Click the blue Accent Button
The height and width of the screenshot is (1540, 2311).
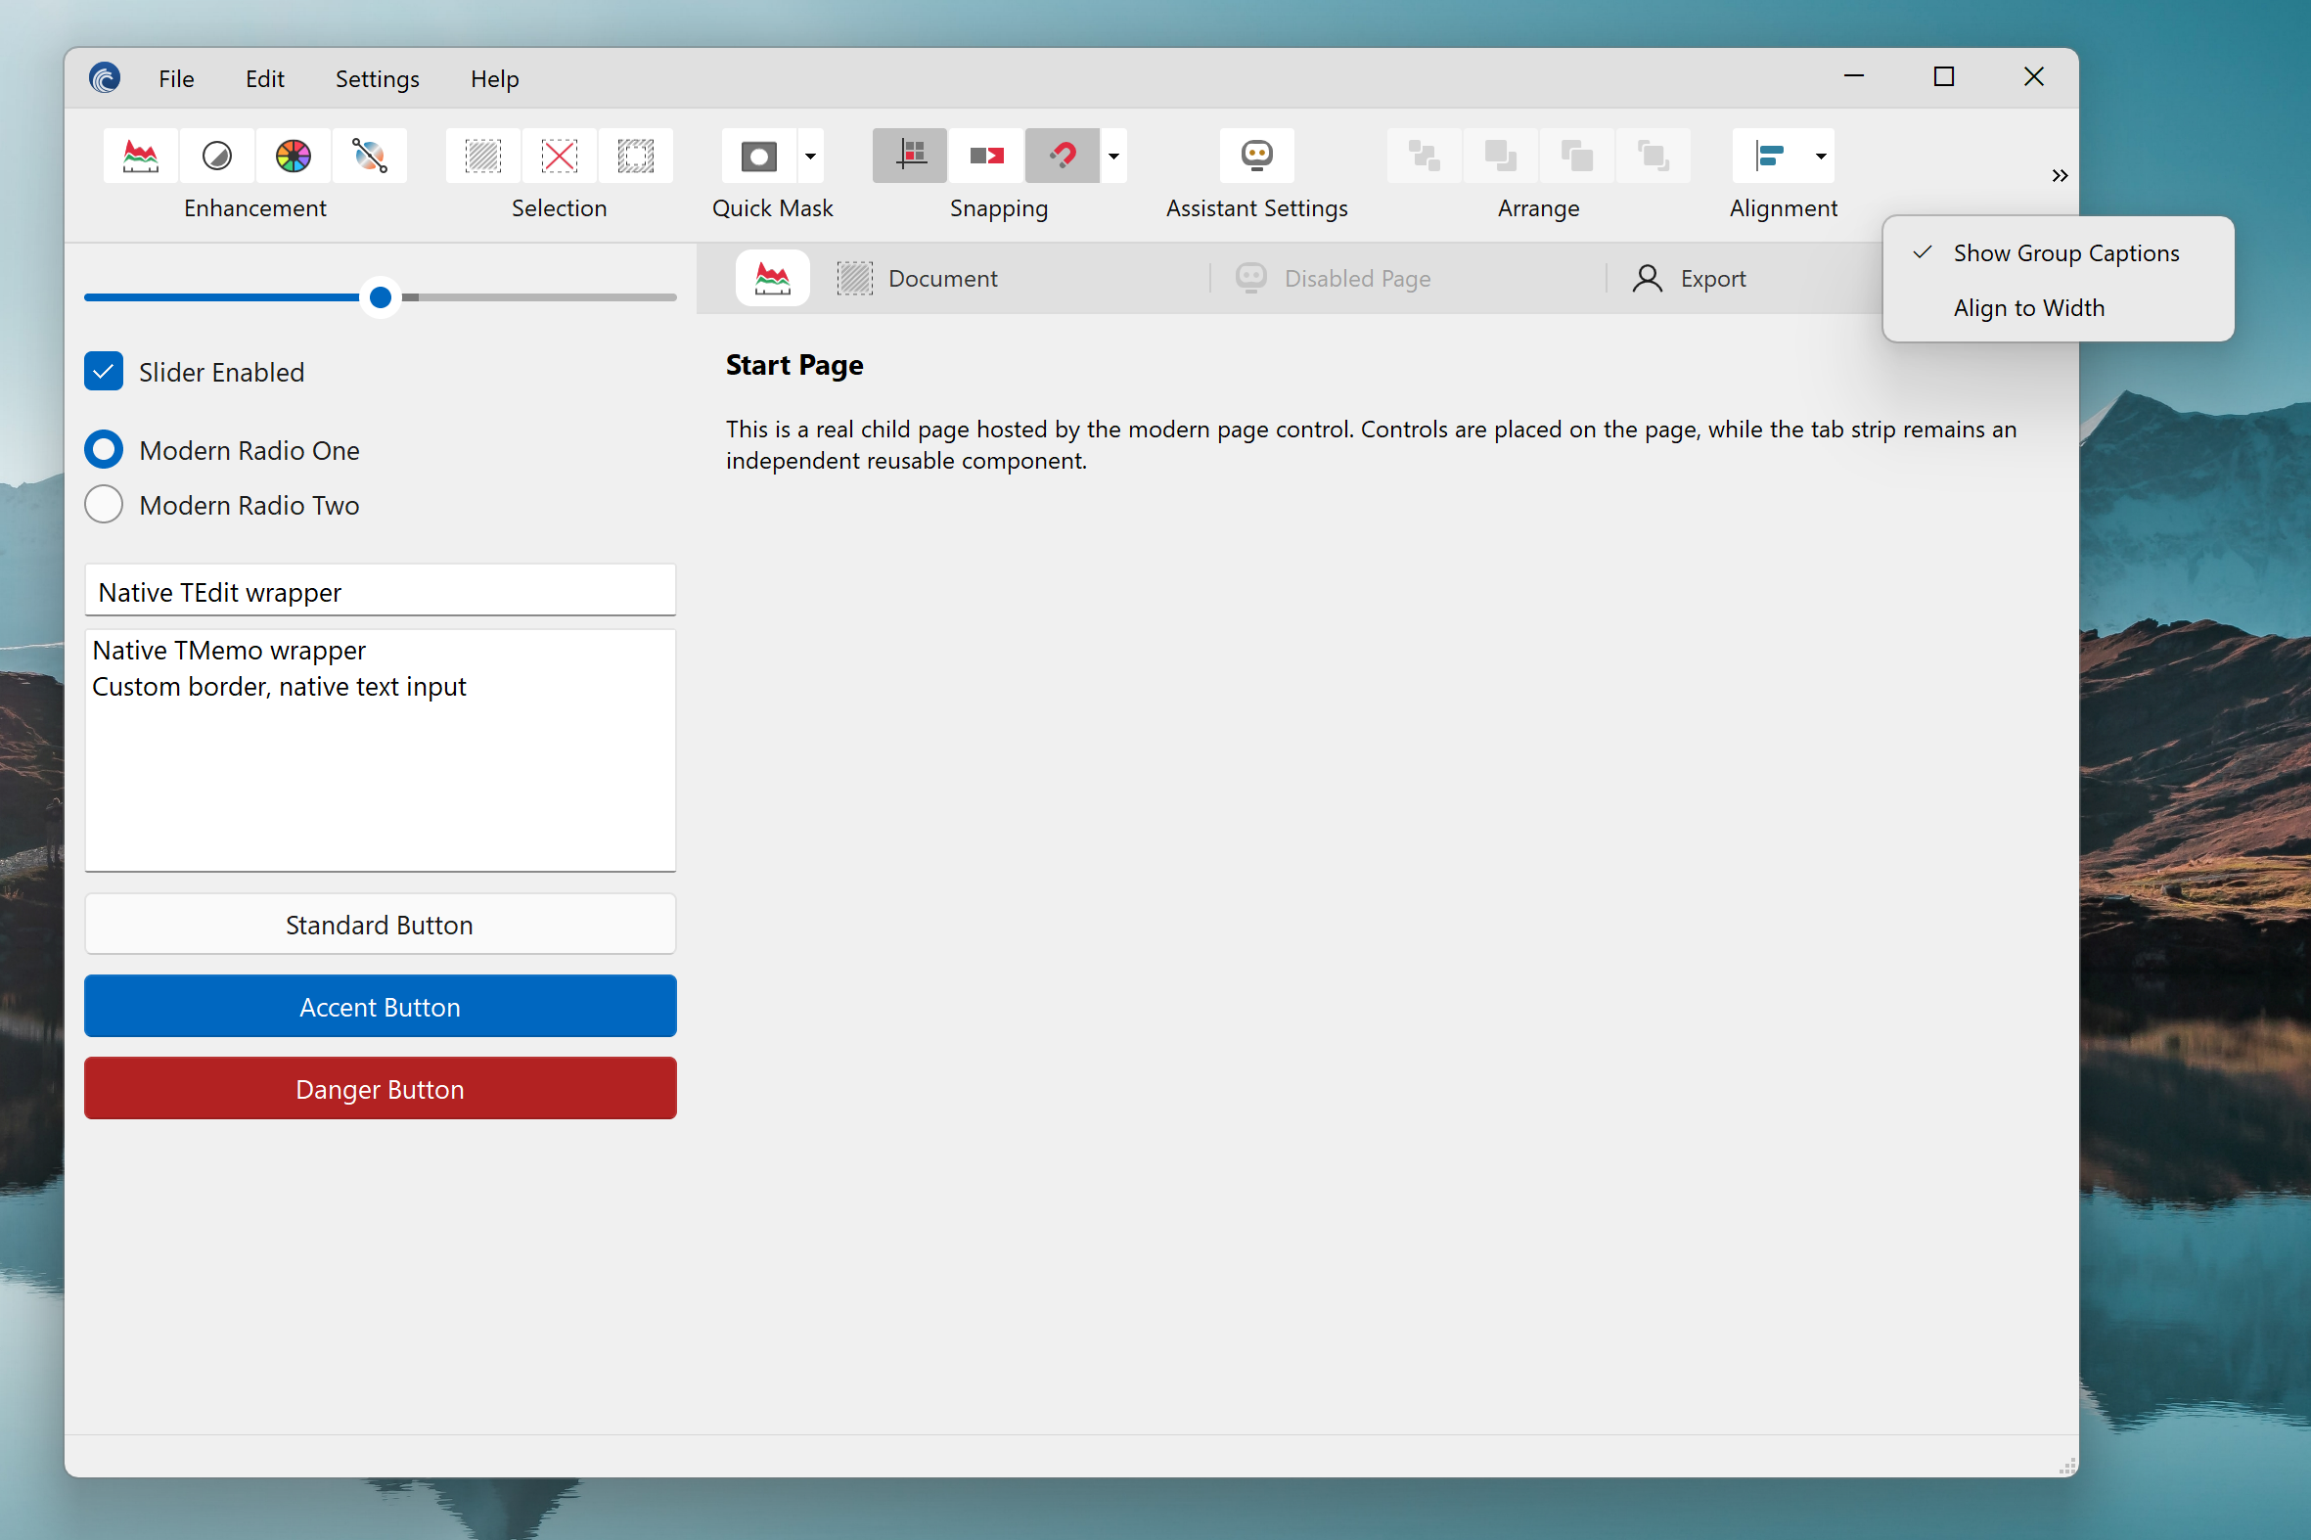point(380,1007)
